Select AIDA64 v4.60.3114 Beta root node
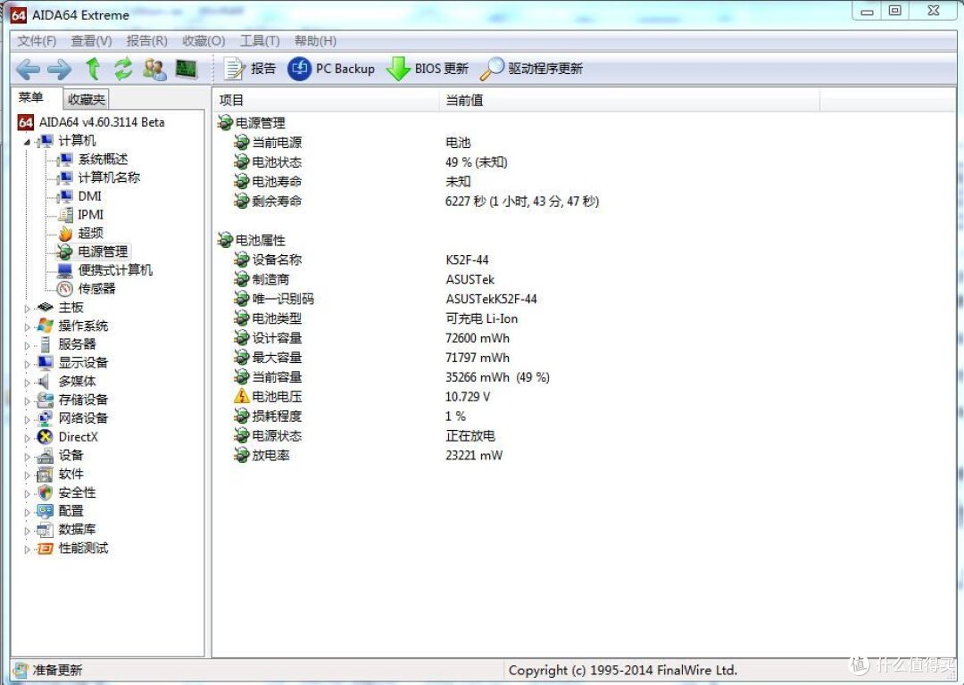964x685 pixels. pos(102,122)
